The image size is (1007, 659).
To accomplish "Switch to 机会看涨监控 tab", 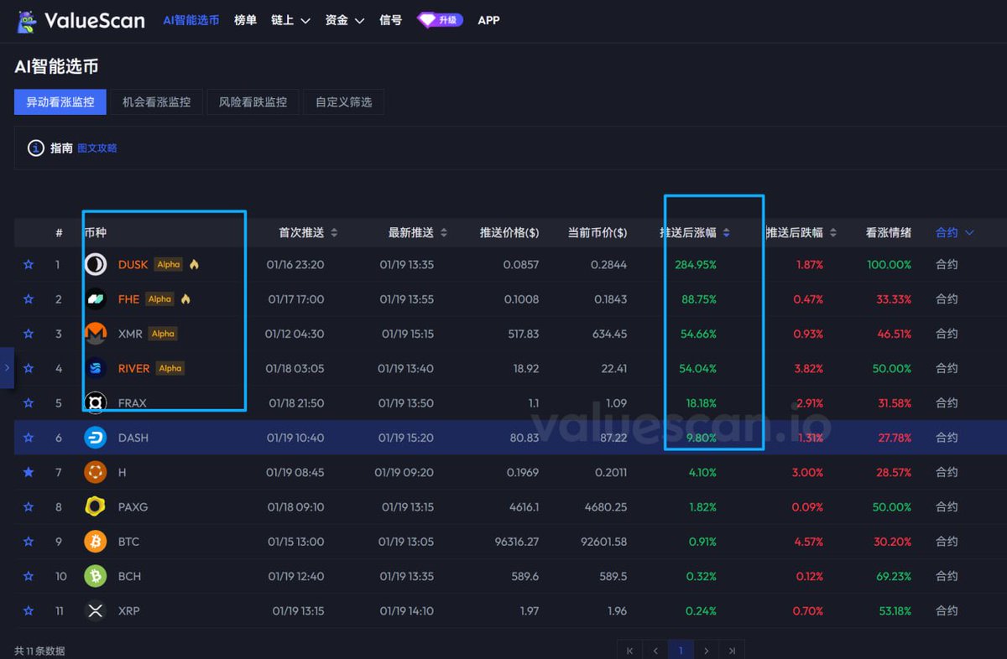I will [x=156, y=102].
